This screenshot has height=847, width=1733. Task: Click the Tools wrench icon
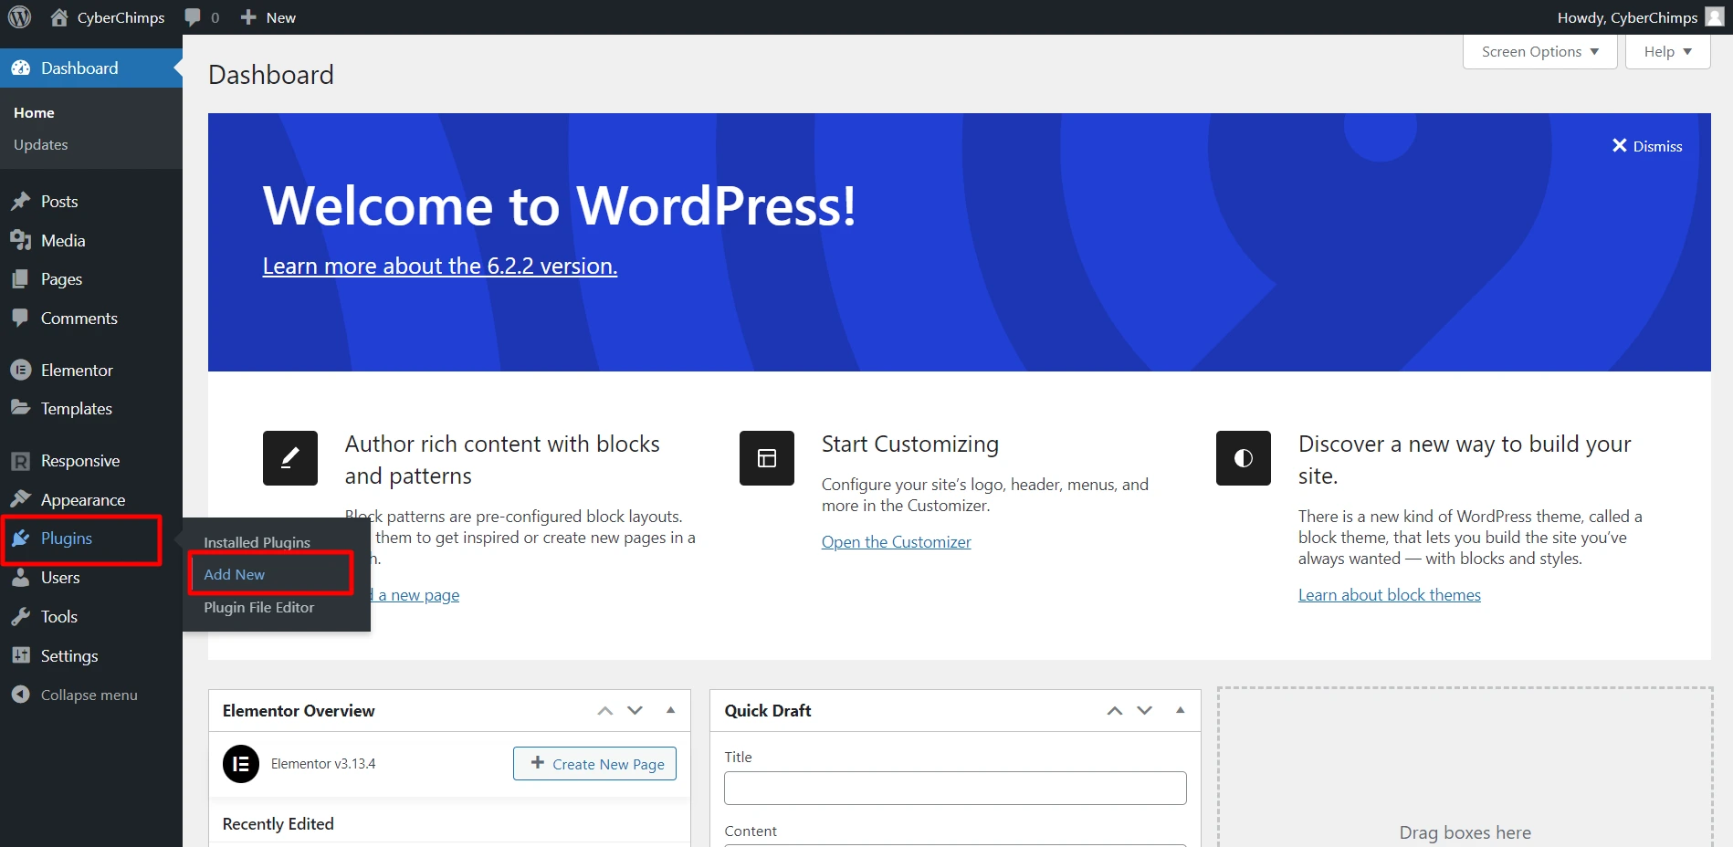click(x=21, y=617)
